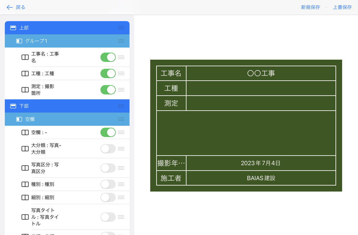Click reorder handle for 工種 row
Viewport: 358px width, 235px height.
[x=121, y=73]
